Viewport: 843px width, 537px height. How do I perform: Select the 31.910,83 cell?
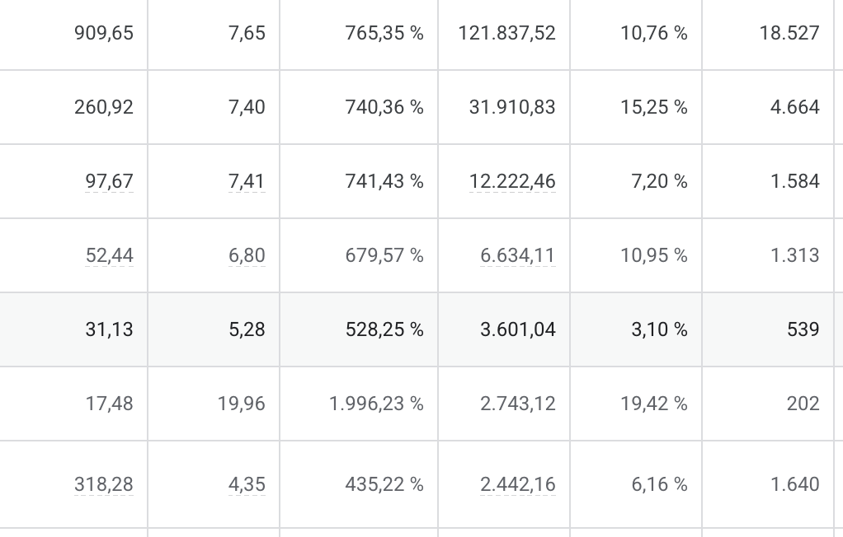(x=512, y=107)
